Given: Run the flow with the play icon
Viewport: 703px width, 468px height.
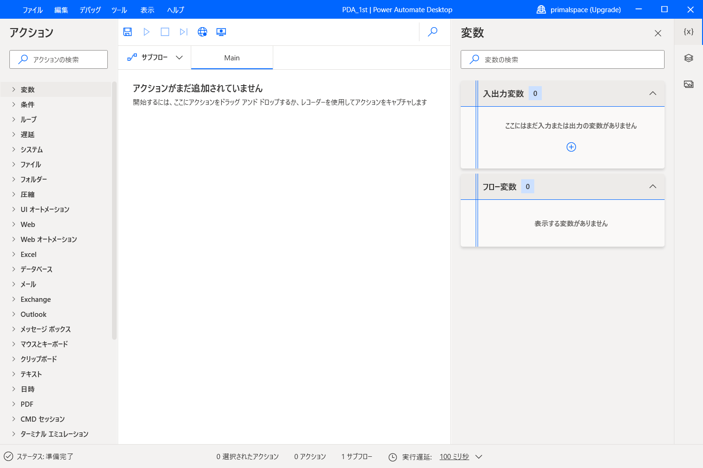Looking at the screenshot, I should coord(146,32).
